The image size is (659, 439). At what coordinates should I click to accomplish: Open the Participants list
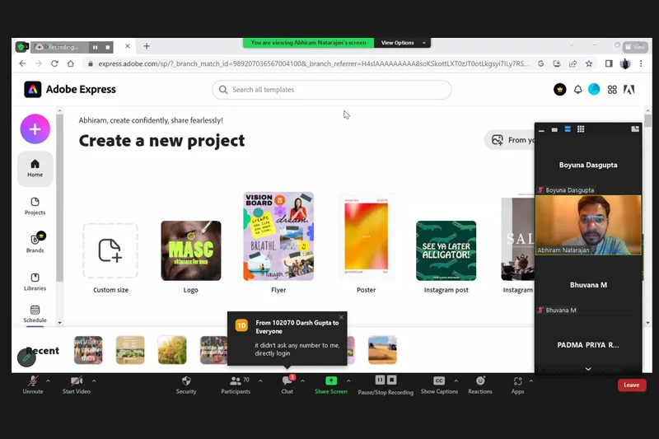(x=236, y=385)
